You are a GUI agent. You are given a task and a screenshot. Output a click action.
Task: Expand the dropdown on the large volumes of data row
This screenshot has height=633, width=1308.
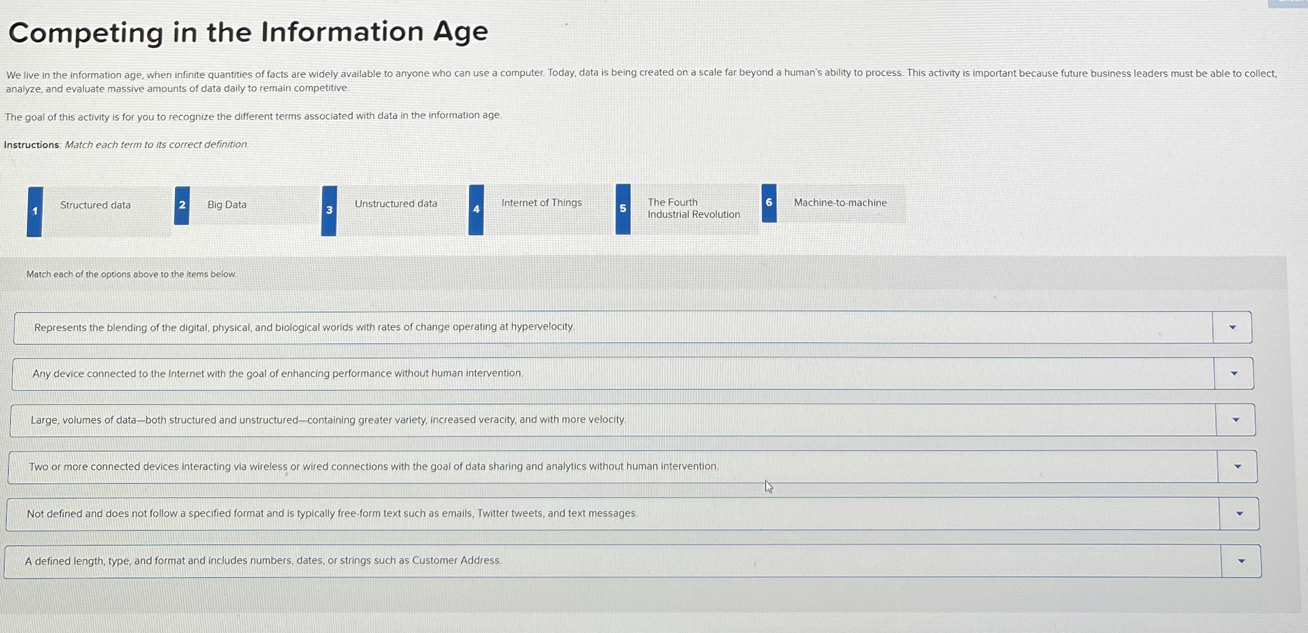(1236, 419)
